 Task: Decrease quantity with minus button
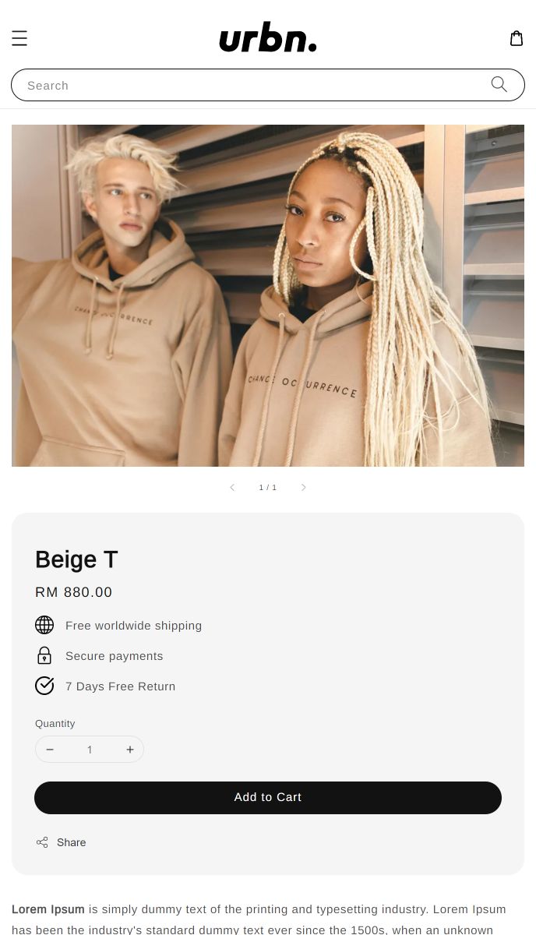coord(50,750)
